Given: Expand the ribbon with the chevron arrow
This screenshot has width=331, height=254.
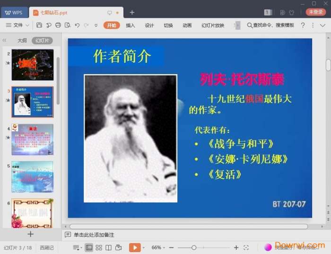Looking at the screenshot, I should point(322,25).
